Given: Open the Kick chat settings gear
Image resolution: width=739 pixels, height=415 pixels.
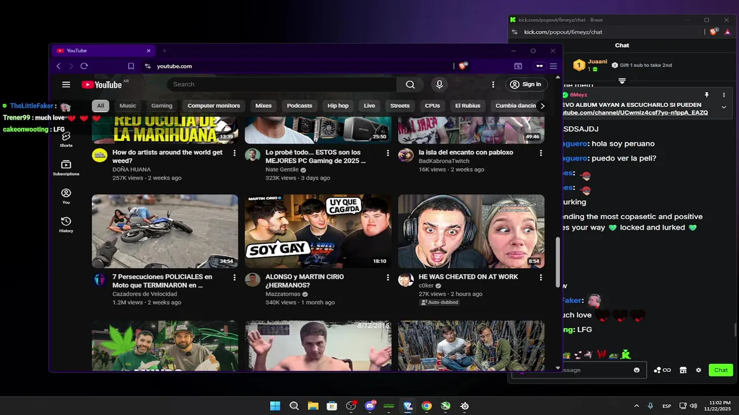Looking at the screenshot, I should tap(699, 370).
